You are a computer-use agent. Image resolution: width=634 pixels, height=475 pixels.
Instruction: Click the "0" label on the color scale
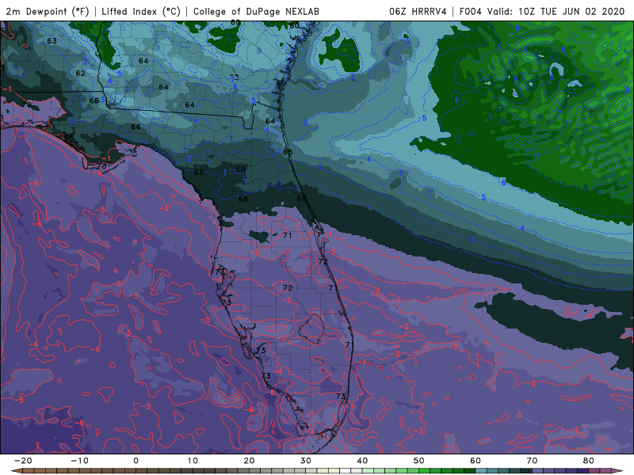tap(136, 461)
